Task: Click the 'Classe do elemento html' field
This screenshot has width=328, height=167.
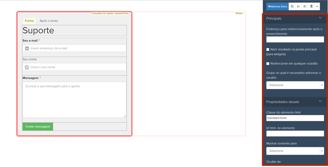Action: click(295, 118)
